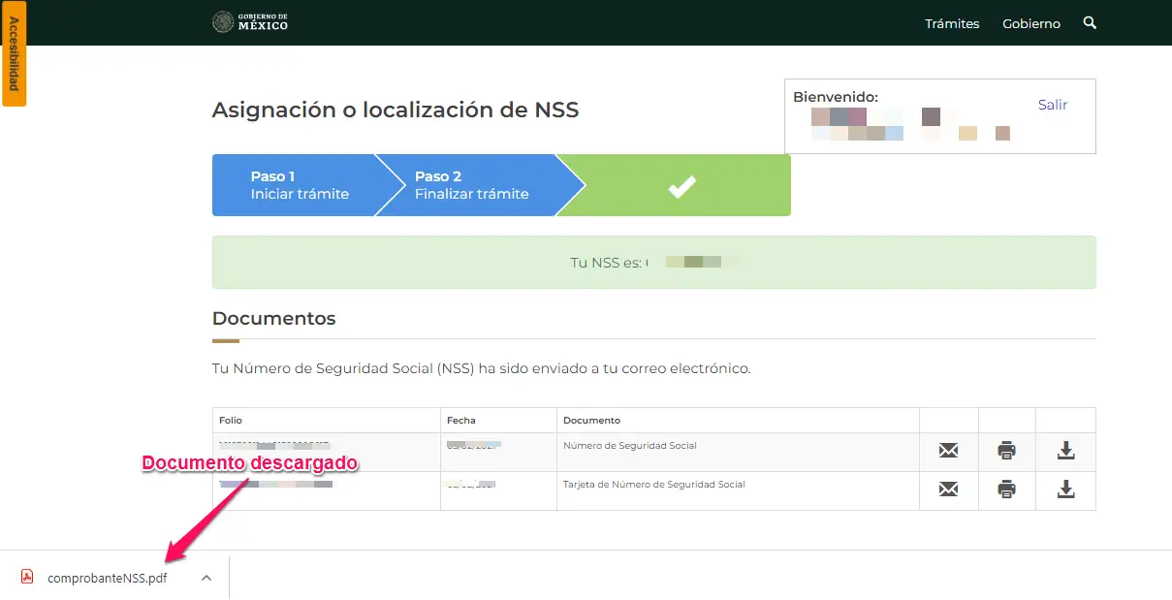Click the Salir link
Screen dimensions: 1172x600
1053,105
